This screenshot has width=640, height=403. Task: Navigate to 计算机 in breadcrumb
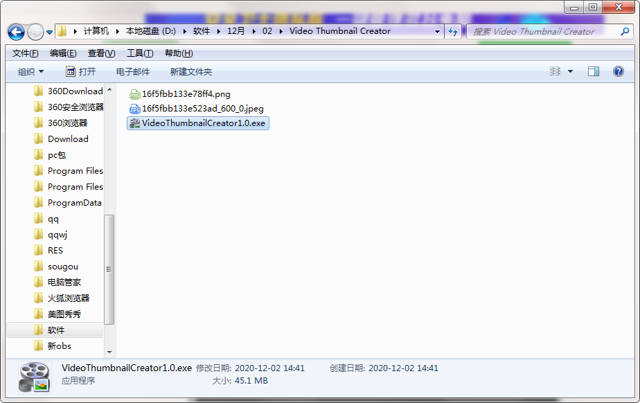click(x=96, y=31)
